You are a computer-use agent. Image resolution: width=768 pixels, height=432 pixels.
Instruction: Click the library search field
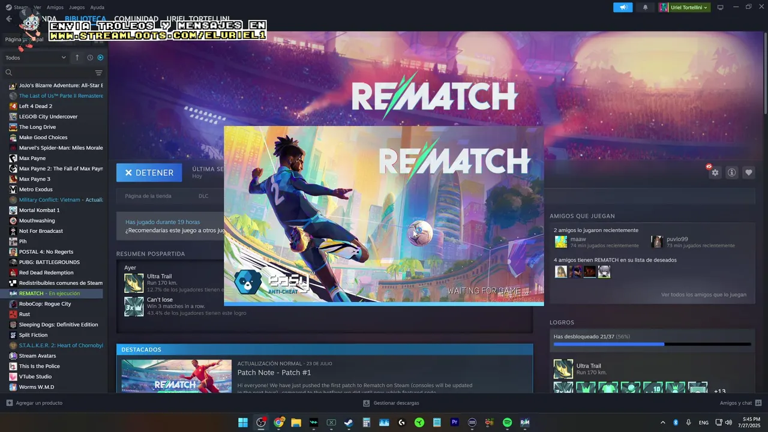point(48,73)
